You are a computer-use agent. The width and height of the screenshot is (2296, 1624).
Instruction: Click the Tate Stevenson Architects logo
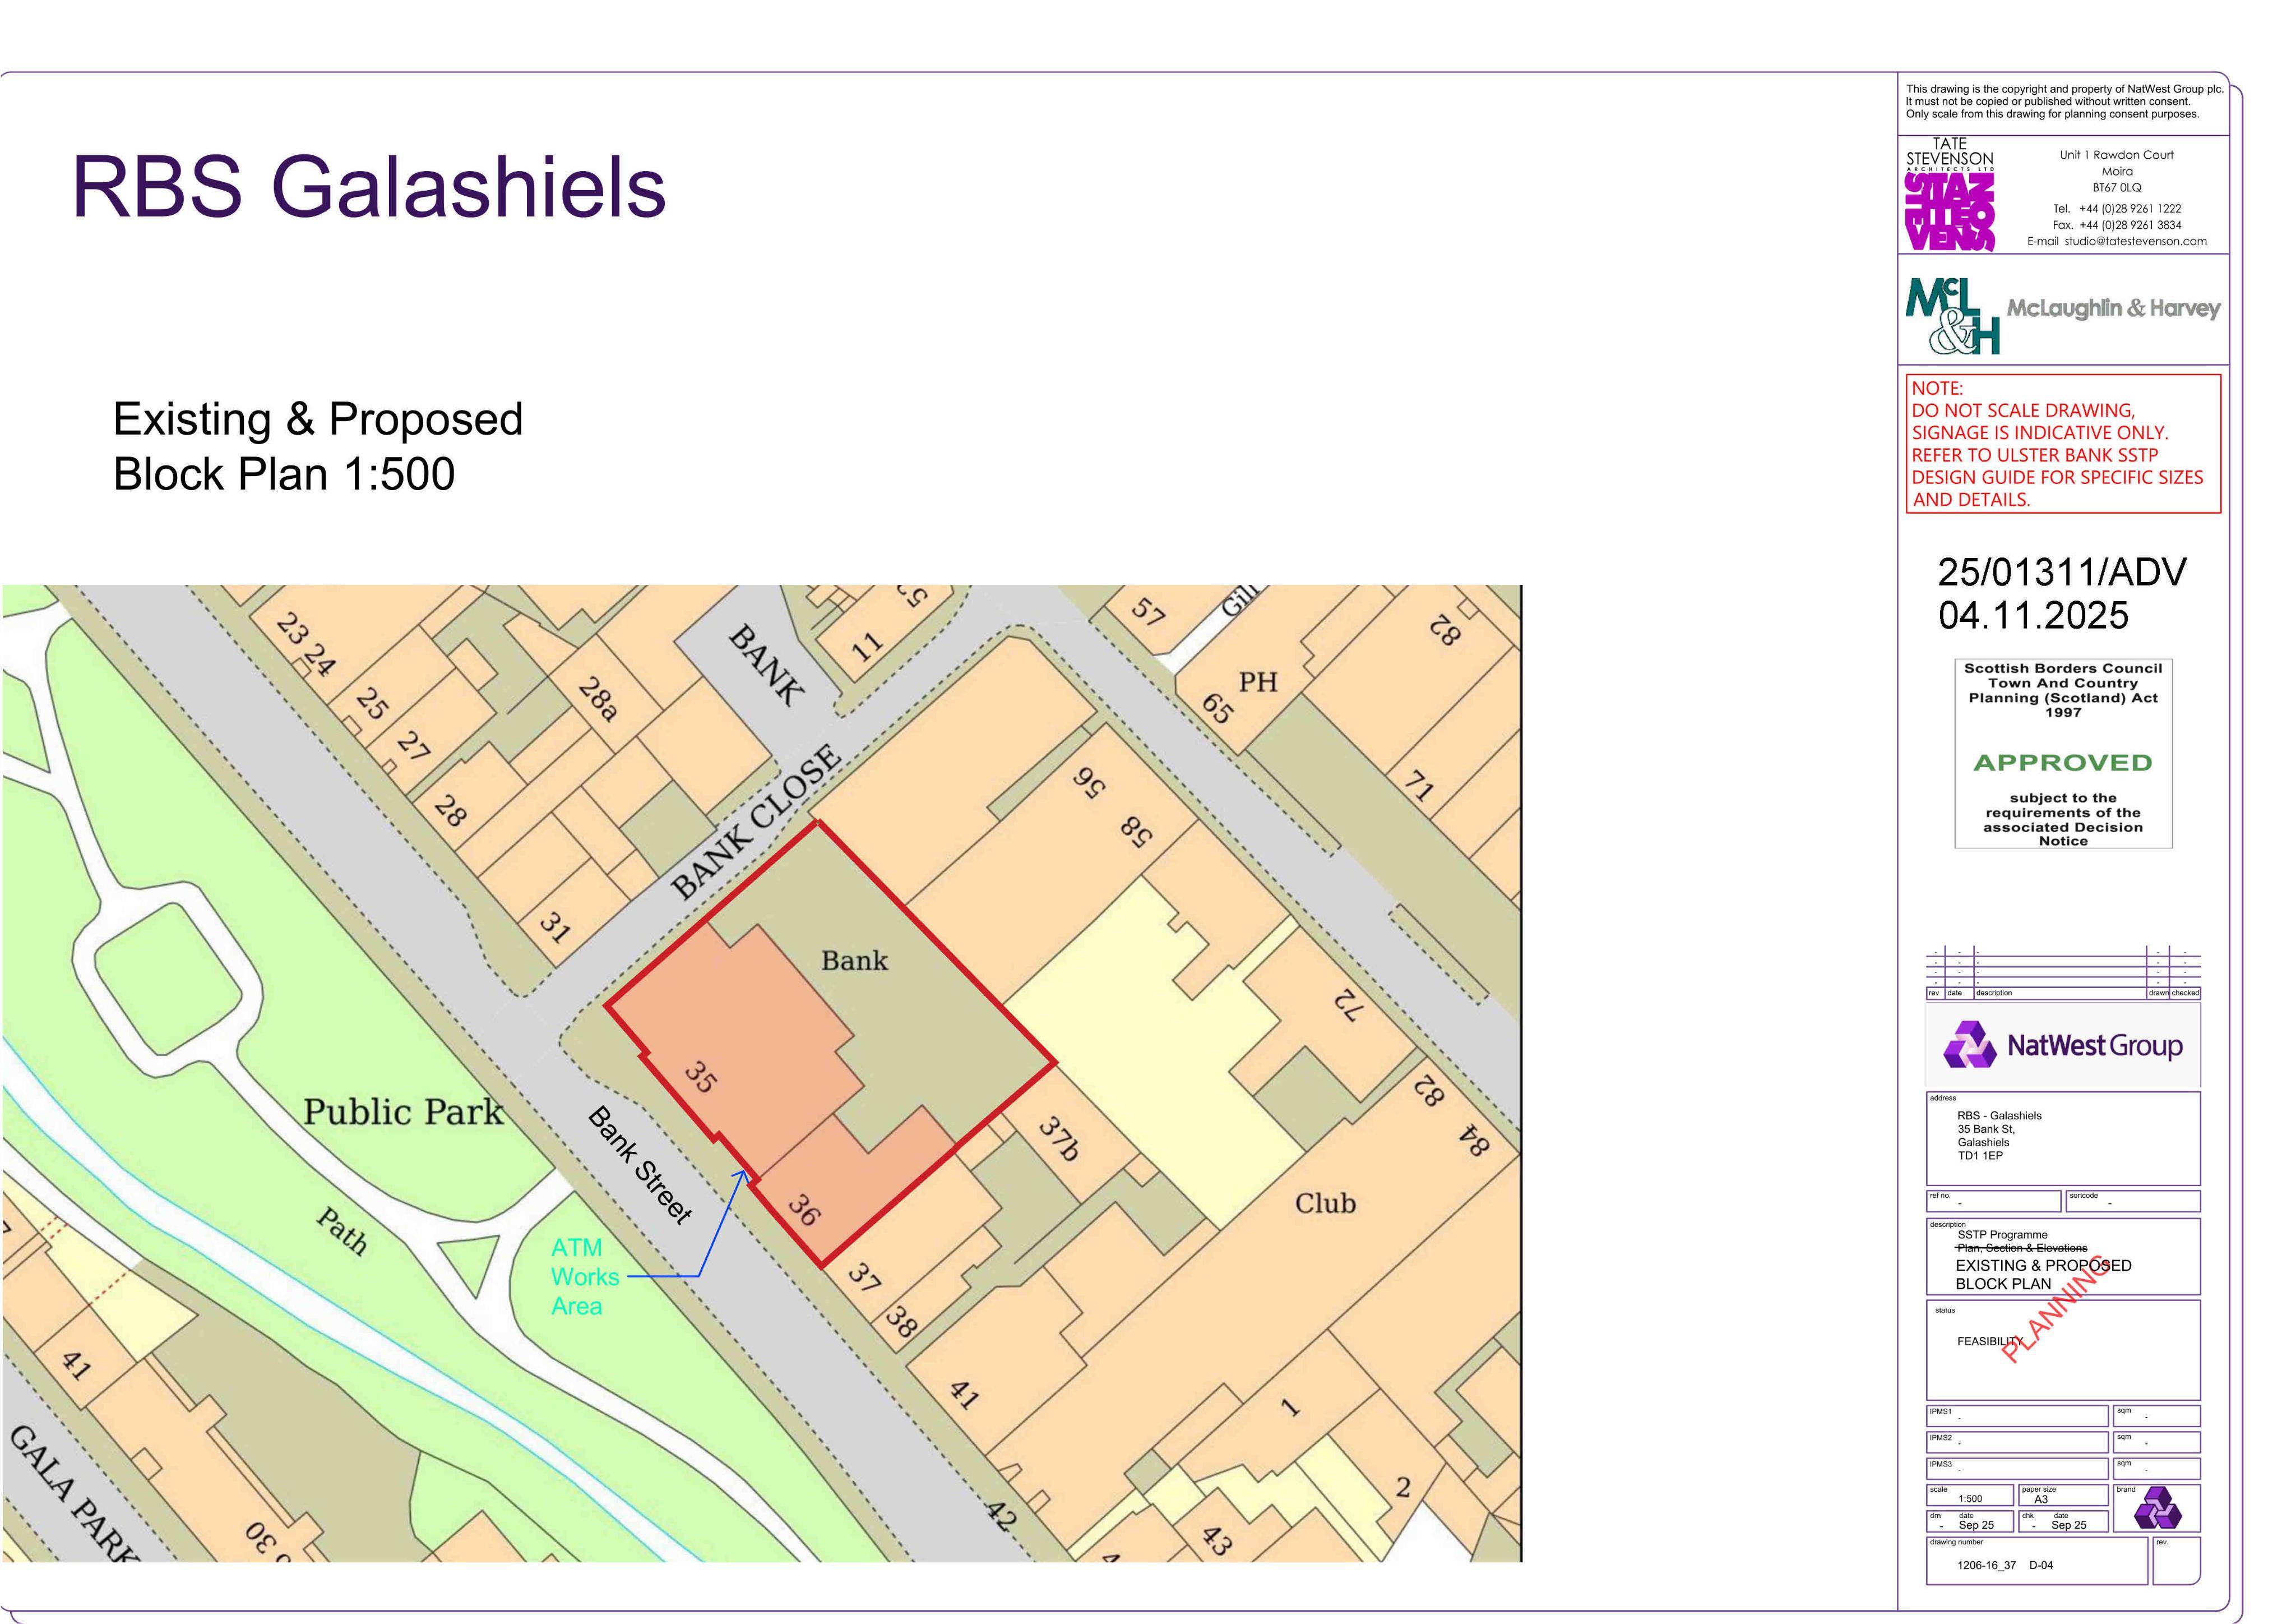(x=1949, y=194)
